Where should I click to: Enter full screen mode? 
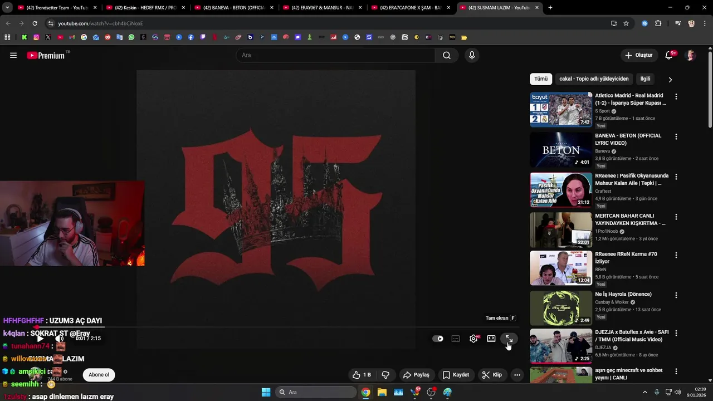point(509,339)
